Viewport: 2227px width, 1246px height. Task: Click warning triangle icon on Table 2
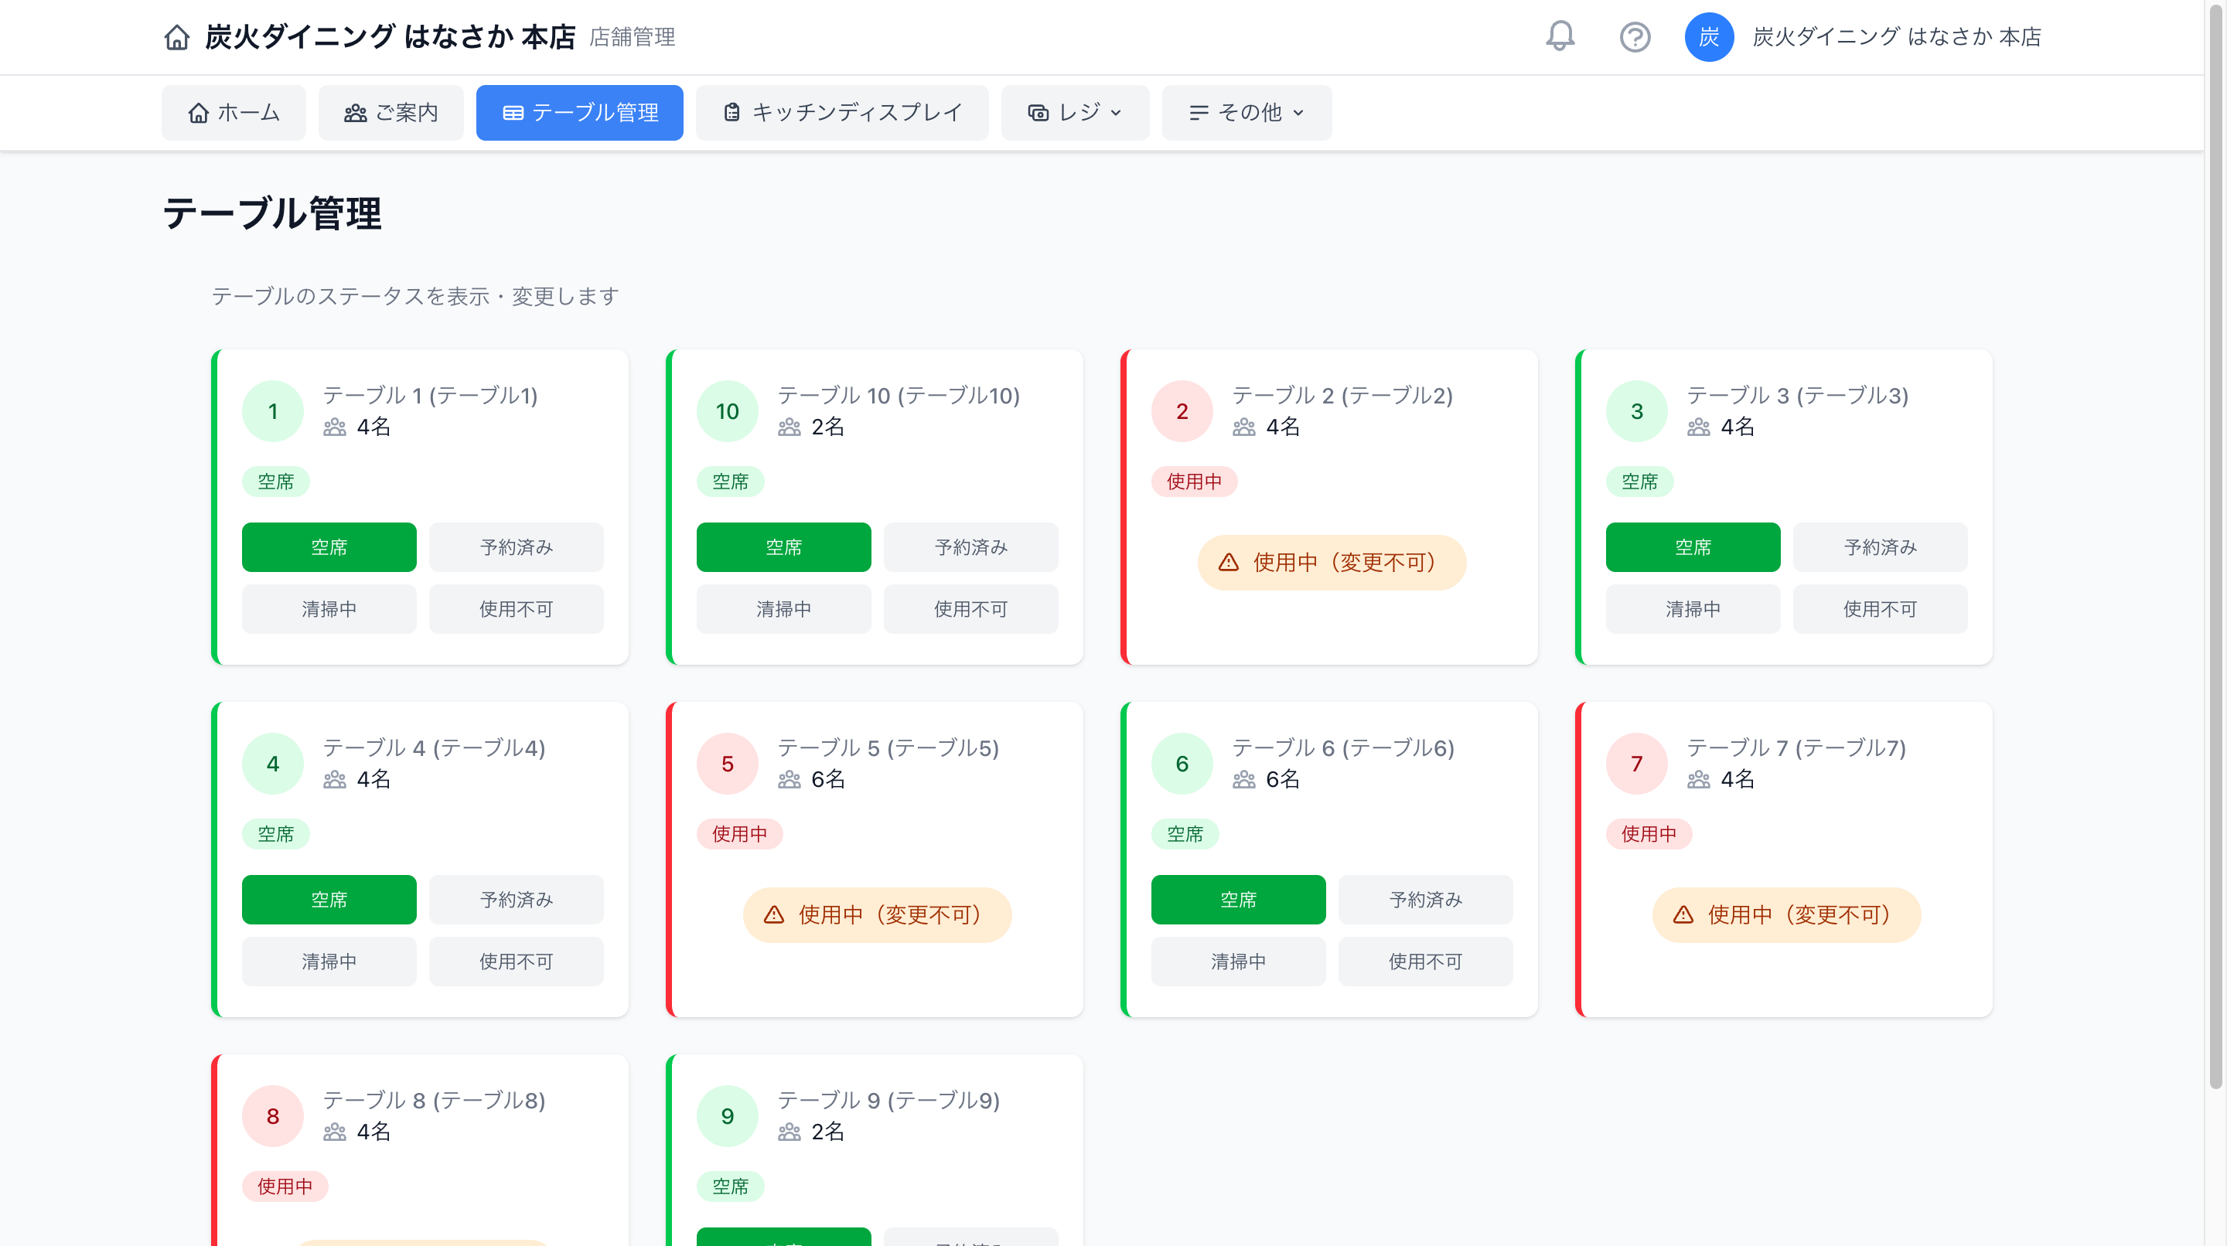point(1229,563)
